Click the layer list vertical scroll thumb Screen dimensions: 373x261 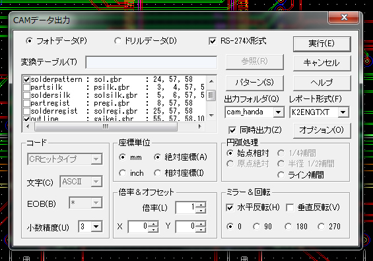[211, 95]
